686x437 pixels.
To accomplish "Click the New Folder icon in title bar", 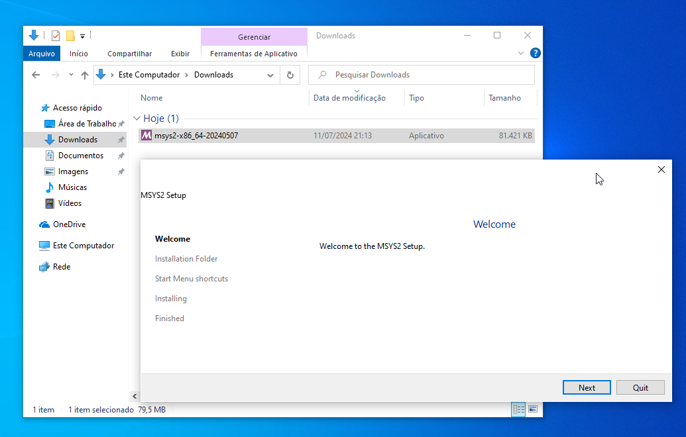I will 70,36.
